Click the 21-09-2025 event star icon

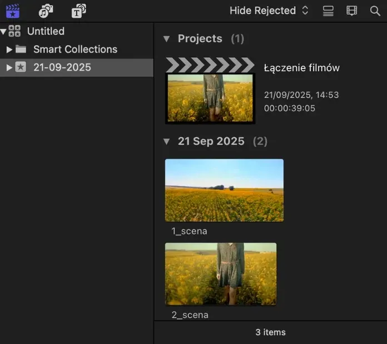pos(21,67)
